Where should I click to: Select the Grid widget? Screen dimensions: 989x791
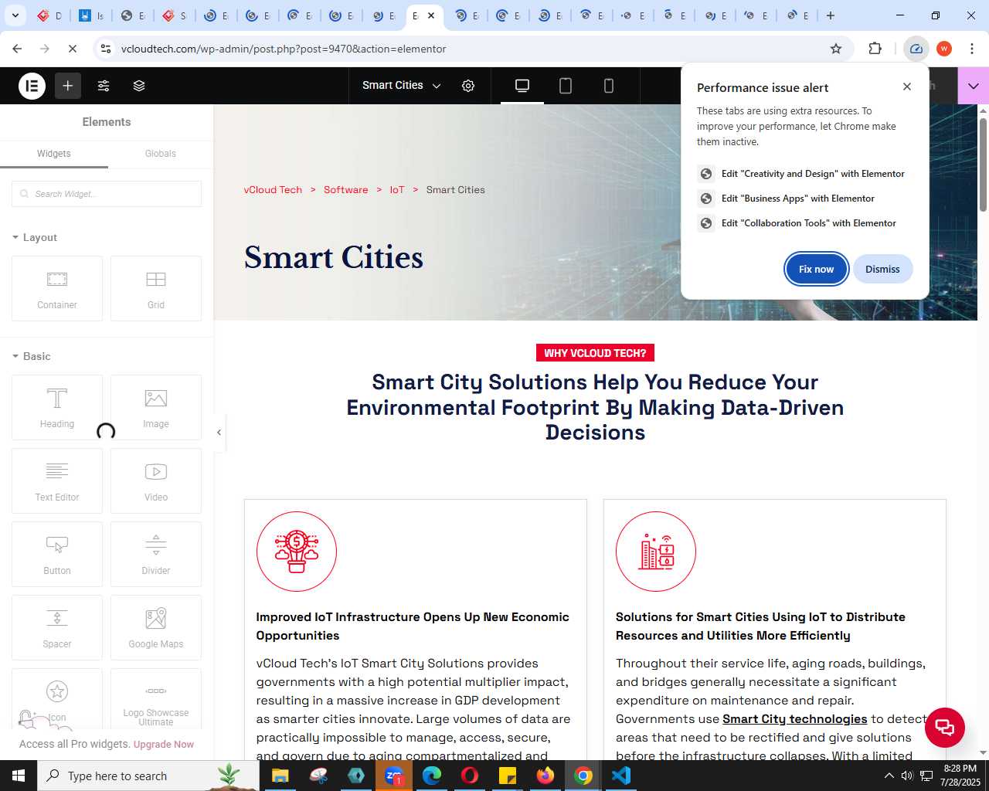[156, 289]
